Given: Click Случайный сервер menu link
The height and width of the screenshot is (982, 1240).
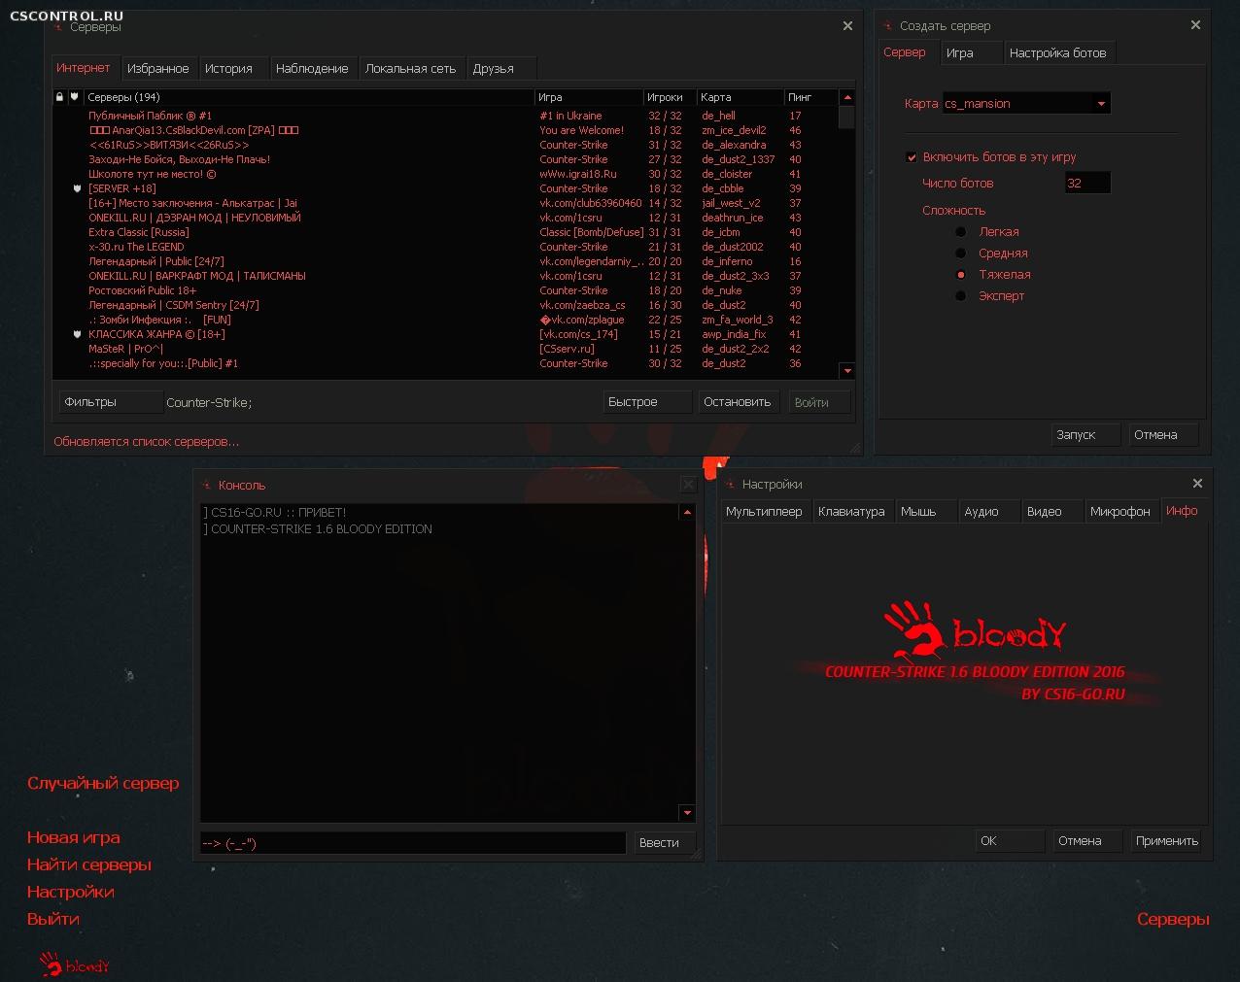Looking at the screenshot, I should [x=103, y=783].
